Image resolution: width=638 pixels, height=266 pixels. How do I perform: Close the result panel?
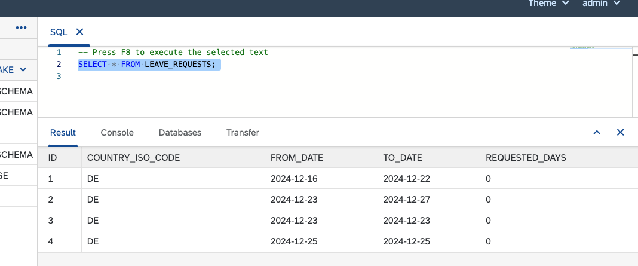[x=621, y=132]
